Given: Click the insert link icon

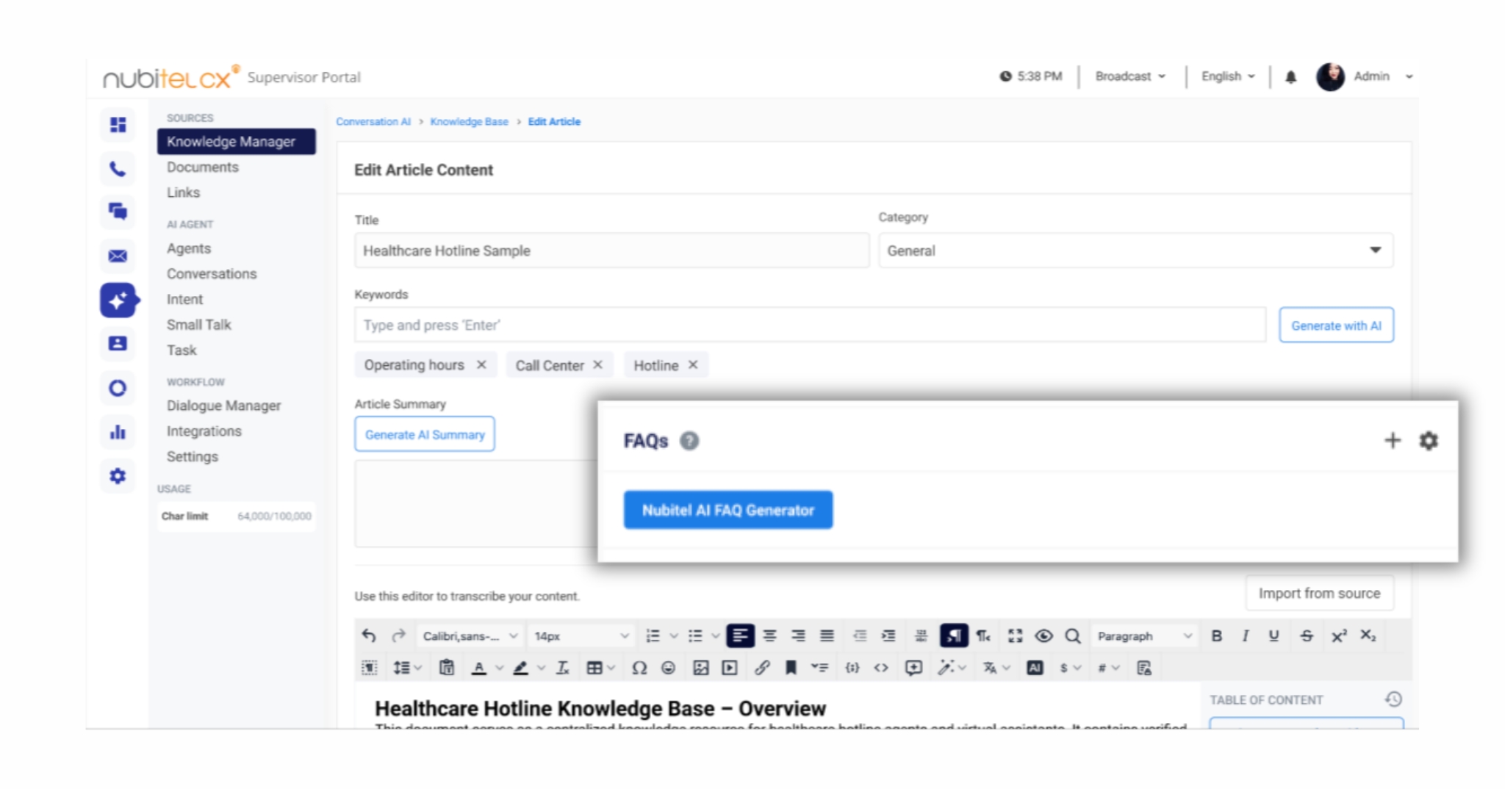Looking at the screenshot, I should coord(762,668).
